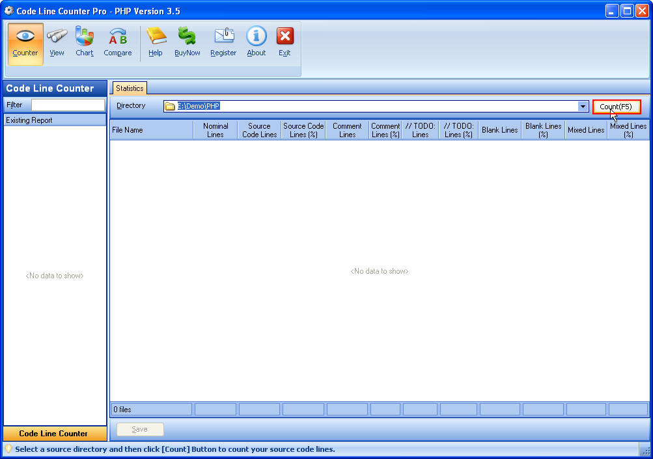
Task: Sort by Comment Lines (%) column header
Action: click(385, 130)
